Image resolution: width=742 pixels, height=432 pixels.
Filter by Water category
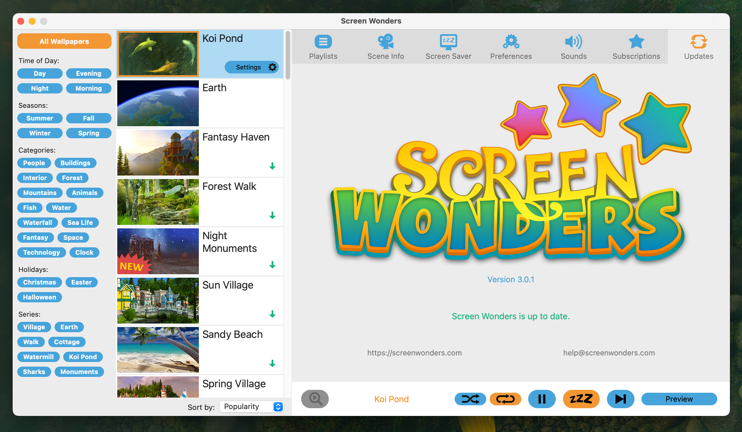click(x=61, y=208)
